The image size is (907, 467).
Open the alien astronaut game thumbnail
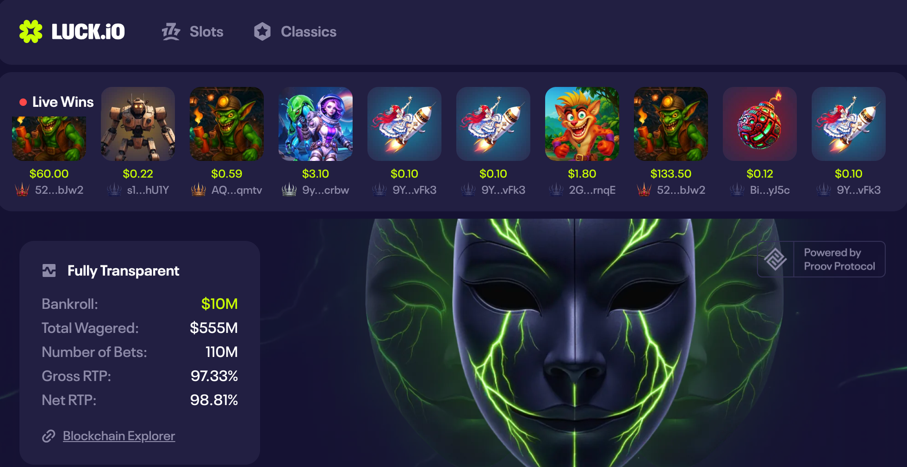[x=316, y=124]
